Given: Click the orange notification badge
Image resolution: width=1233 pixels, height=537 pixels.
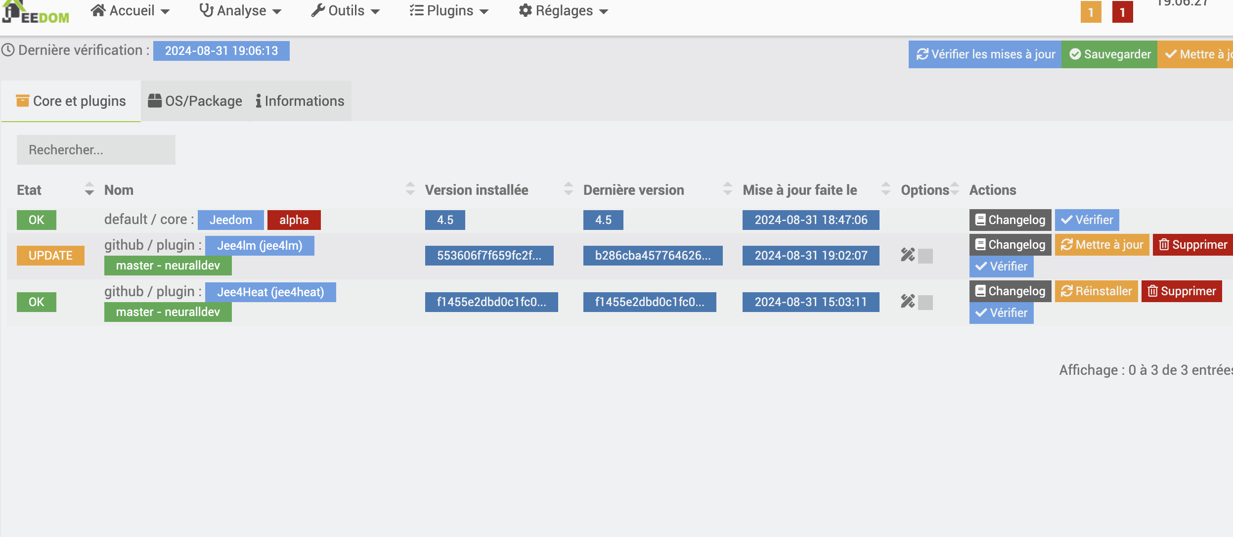Looking at the screenshot, I should point(1091,12).
